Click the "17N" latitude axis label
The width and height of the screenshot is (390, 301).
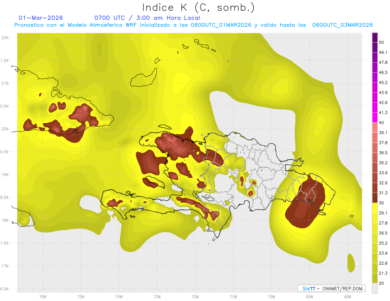pyautogui.click(x=5, y=266)
